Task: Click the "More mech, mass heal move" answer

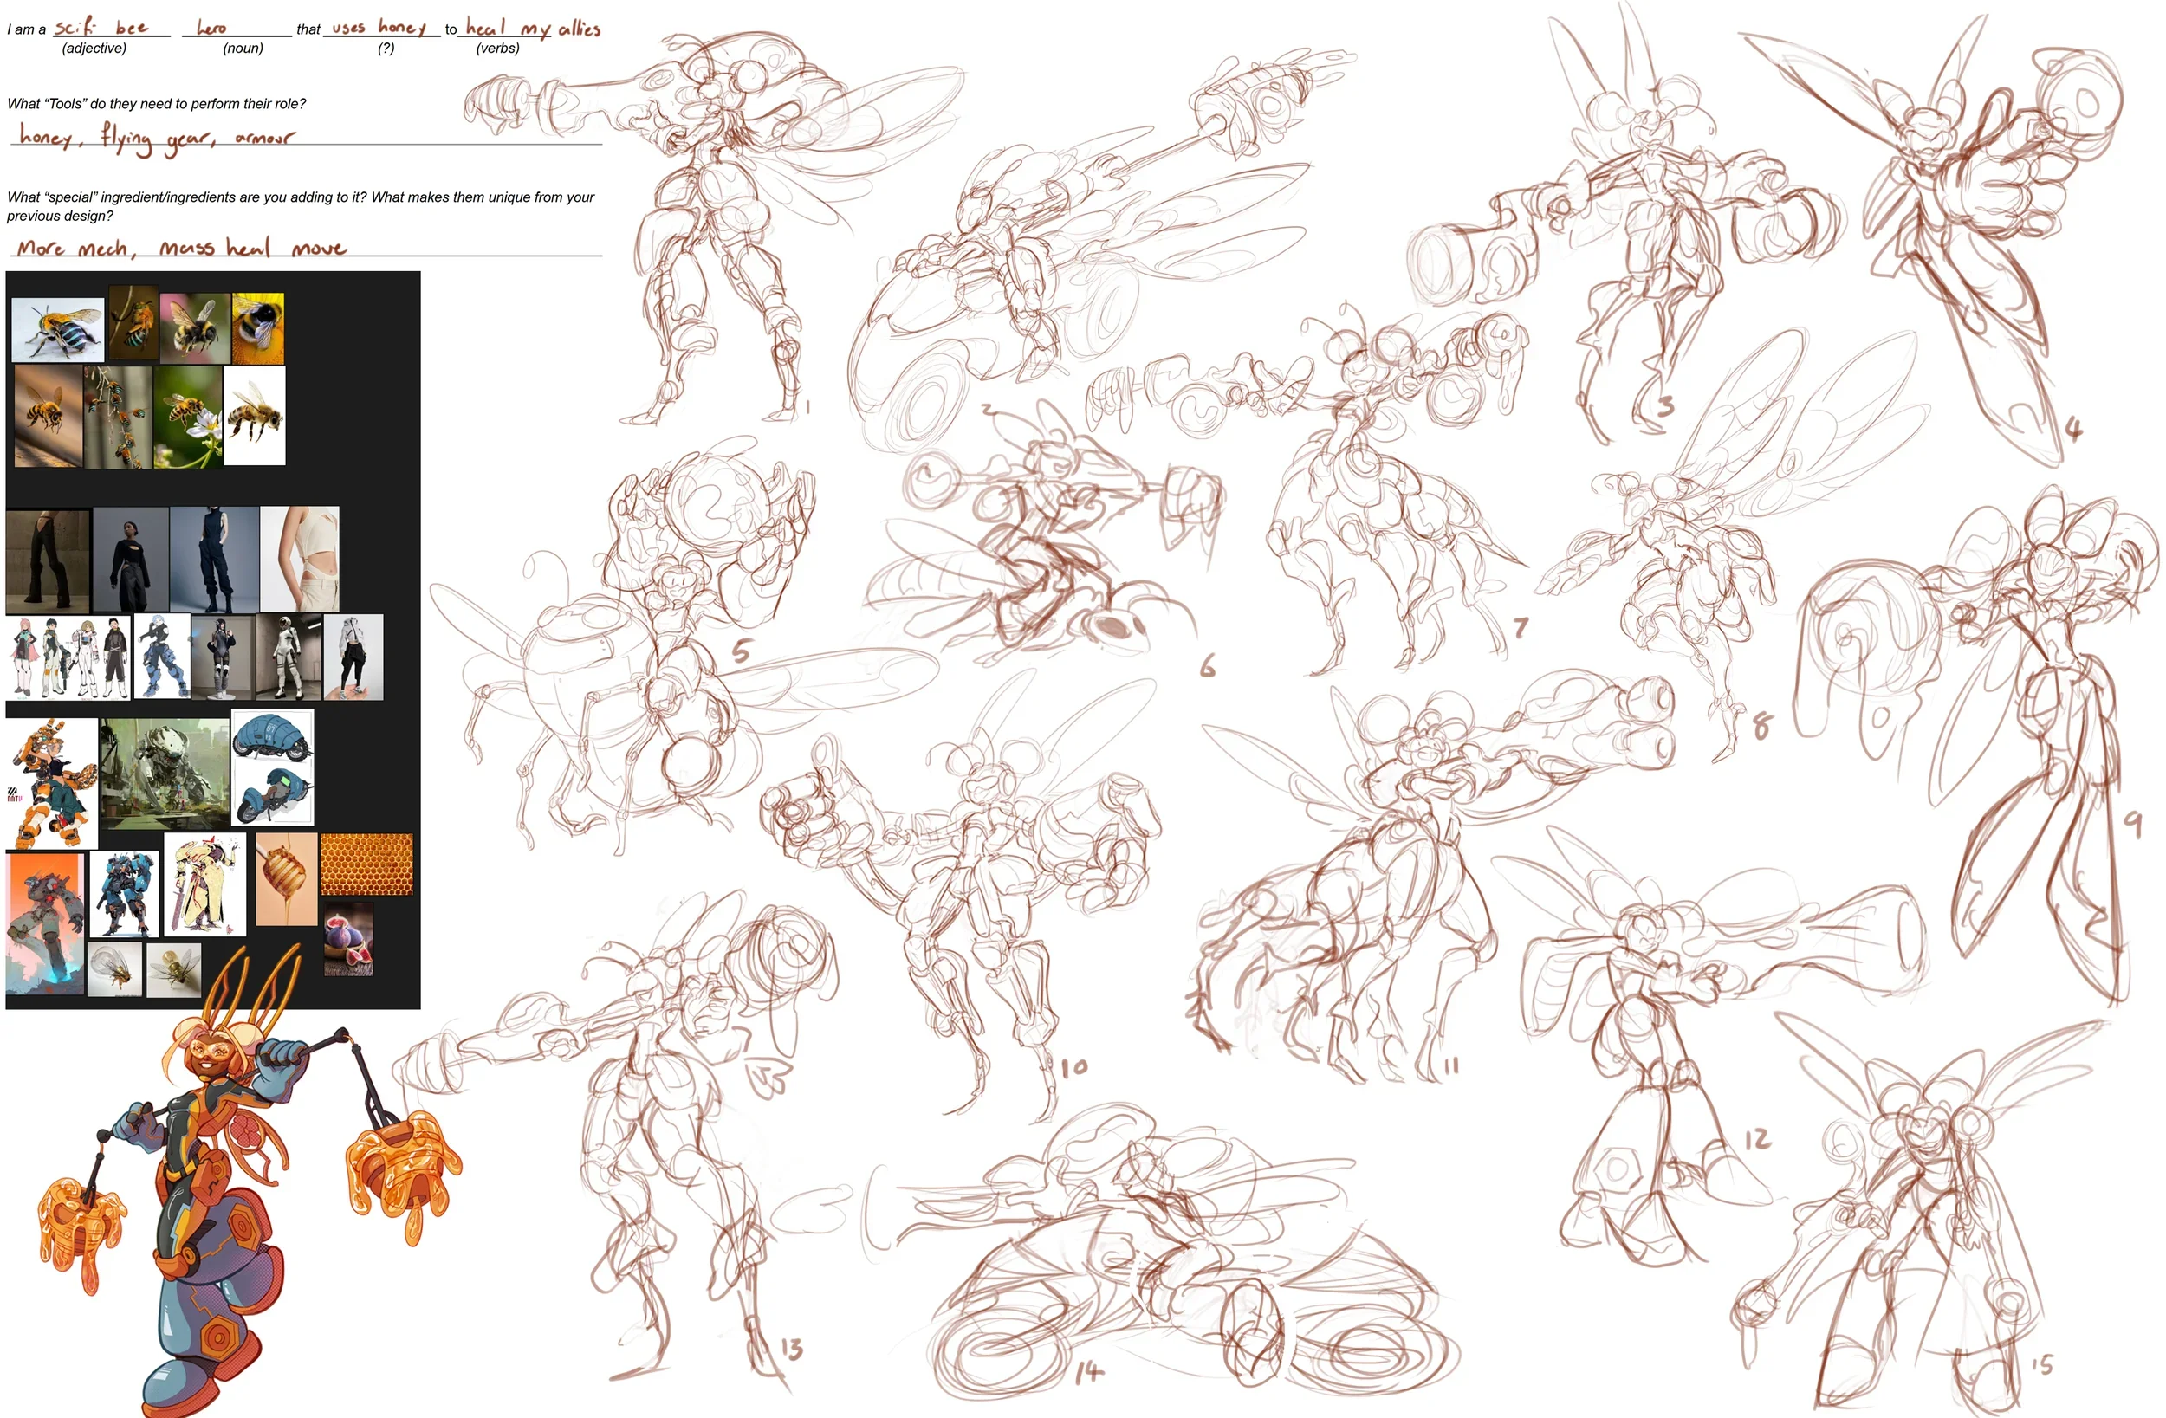Action: 182,248
